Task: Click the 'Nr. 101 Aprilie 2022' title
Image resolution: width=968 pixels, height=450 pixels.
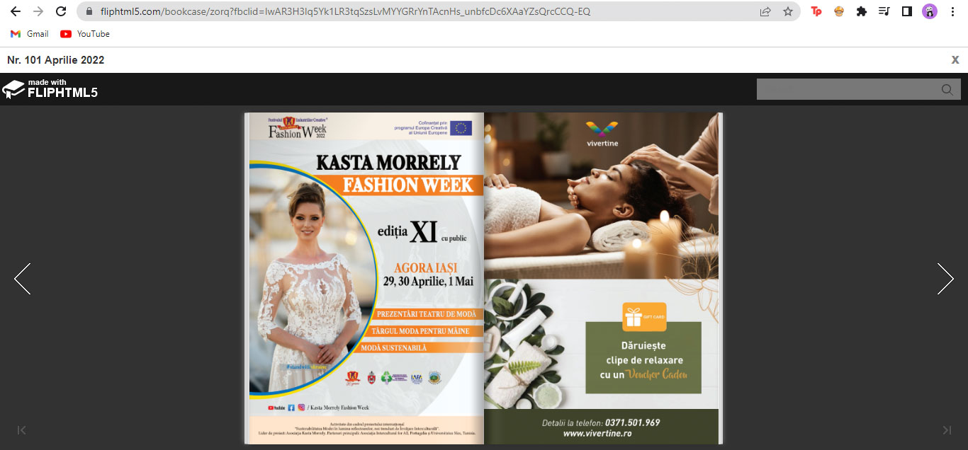Action: pyautogui.click(x=56, y=60)
